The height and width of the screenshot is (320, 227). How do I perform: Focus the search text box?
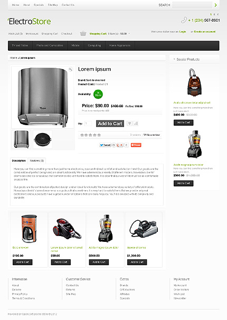pyautogui.click(x=192, y=5)
